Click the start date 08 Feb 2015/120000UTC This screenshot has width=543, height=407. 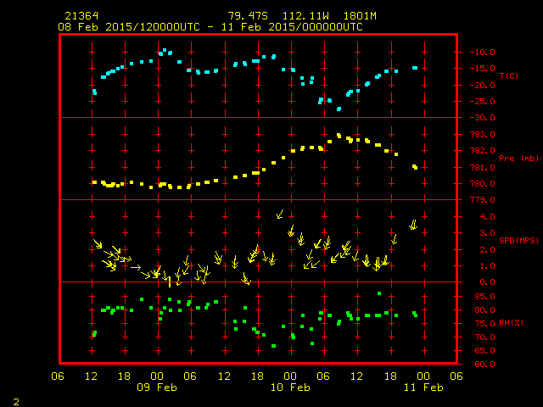pos(129,27)
